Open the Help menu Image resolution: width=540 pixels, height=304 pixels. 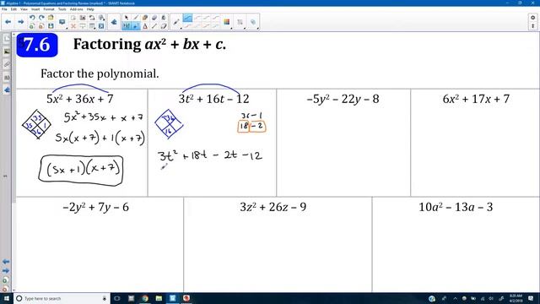click(x=90, y=9)
